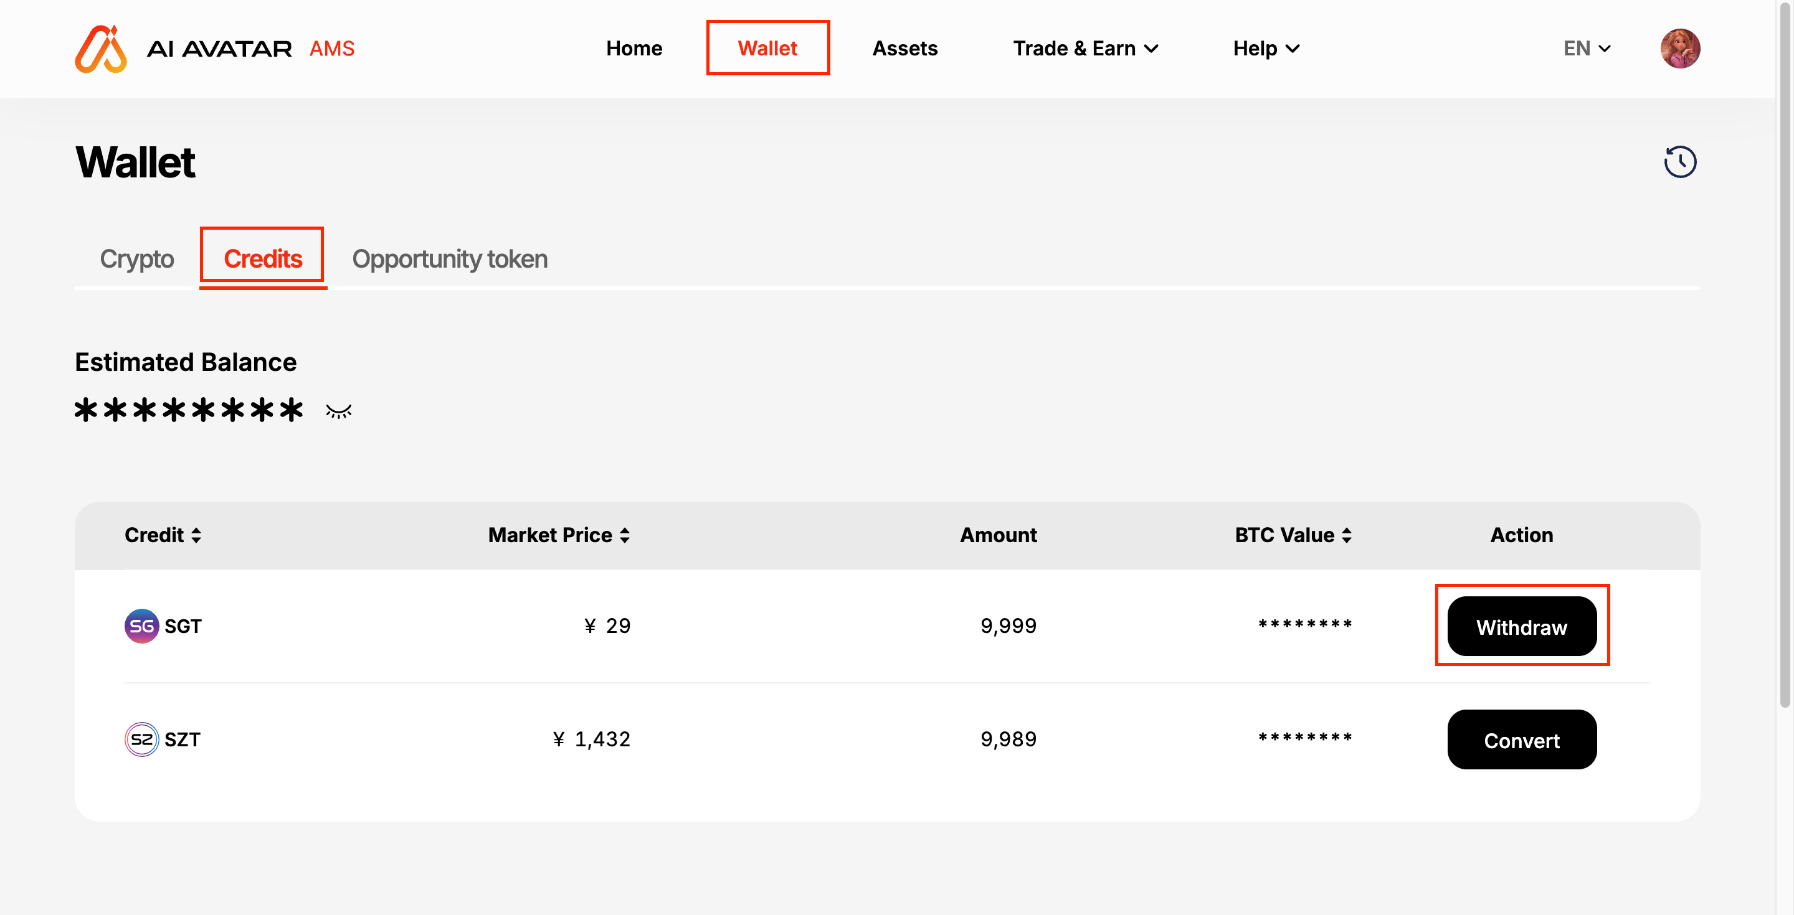Open transaction history clock icon
This screenshot has height=915, width=1794.
coord(1680,162)
